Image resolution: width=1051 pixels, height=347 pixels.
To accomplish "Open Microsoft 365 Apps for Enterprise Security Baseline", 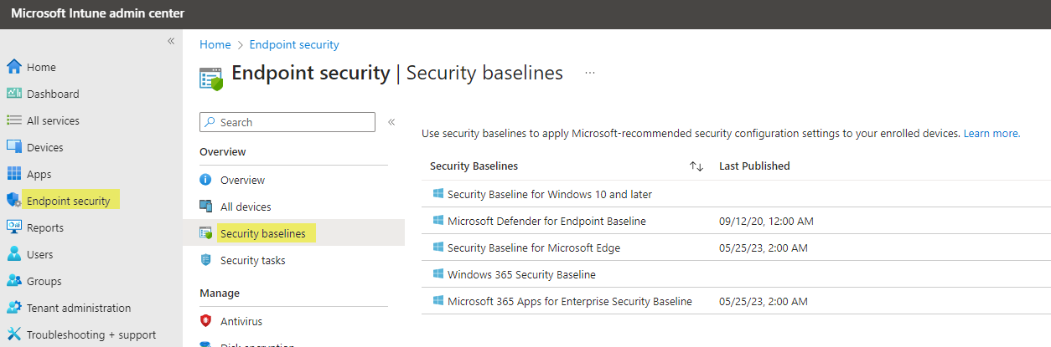I will pos(570,301).
